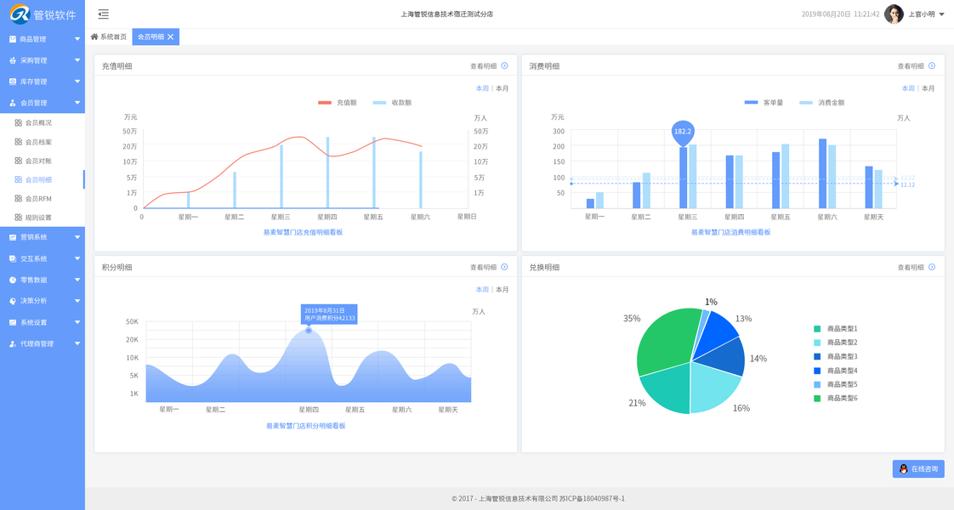Click the 交互系统 sidebar icon
This screenshot has height=510, width=954.
[x=13, y=258]
